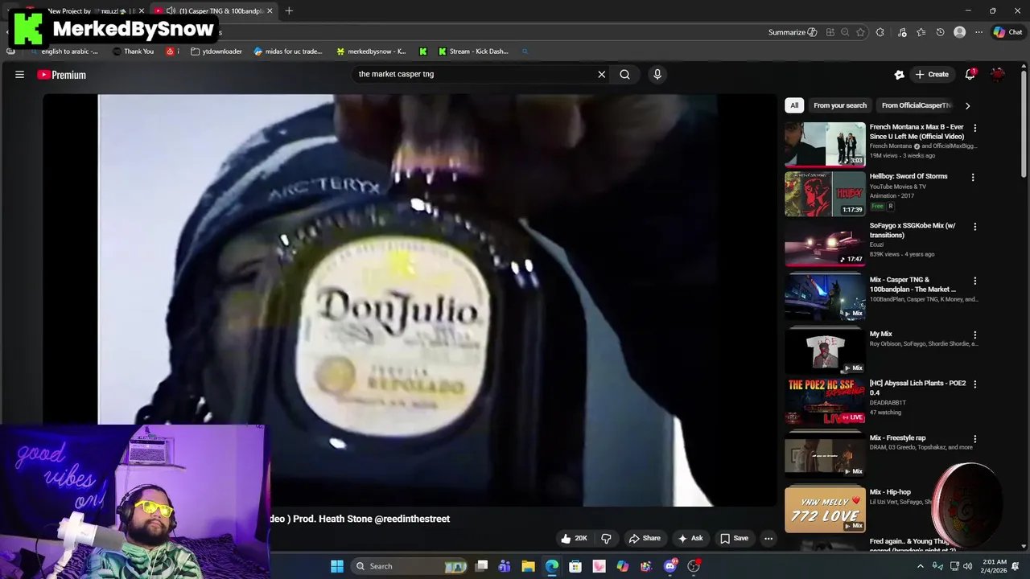Open 'Stream - Kick Dash...' bookmark
Viewport: 1030px width, 579px height.
(473, 51)
